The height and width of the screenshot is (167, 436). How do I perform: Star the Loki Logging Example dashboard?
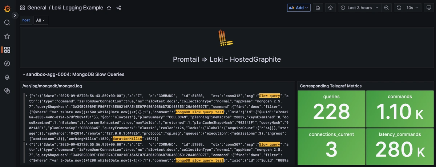point(109,8)
